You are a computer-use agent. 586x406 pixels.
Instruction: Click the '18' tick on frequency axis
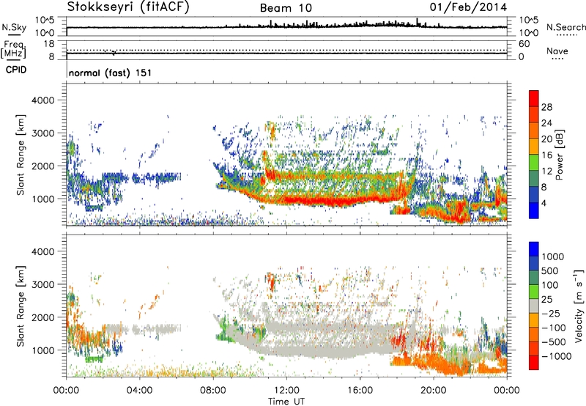click(x=49, y=44)
